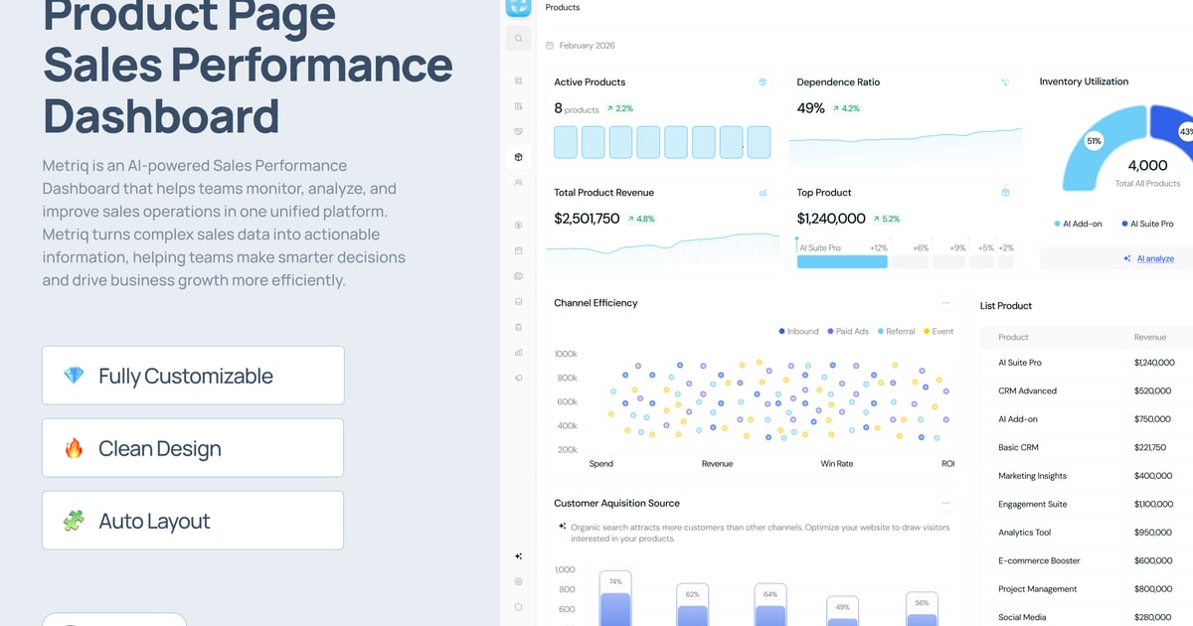
Task: Open the customers people icon in sidebar
Action: tap(518, 183)
